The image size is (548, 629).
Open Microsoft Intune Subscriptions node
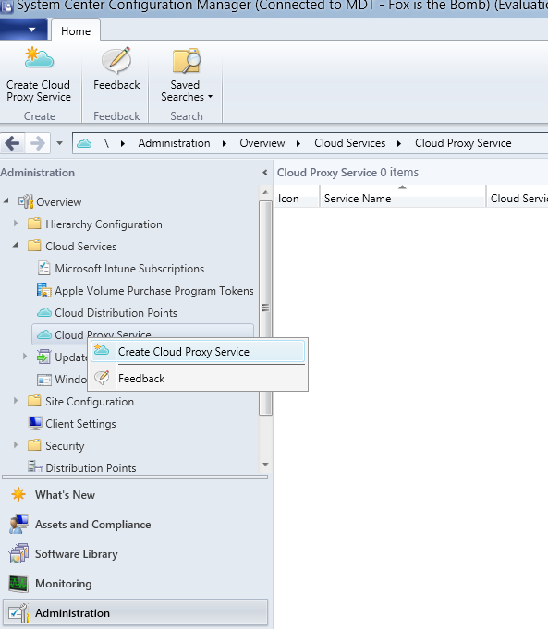click(x=129, y=269)
